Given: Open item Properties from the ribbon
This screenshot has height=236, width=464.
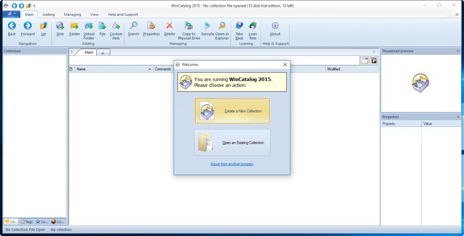Looking at the screenshot, I should pyautogui.click(x=151, y=26).
